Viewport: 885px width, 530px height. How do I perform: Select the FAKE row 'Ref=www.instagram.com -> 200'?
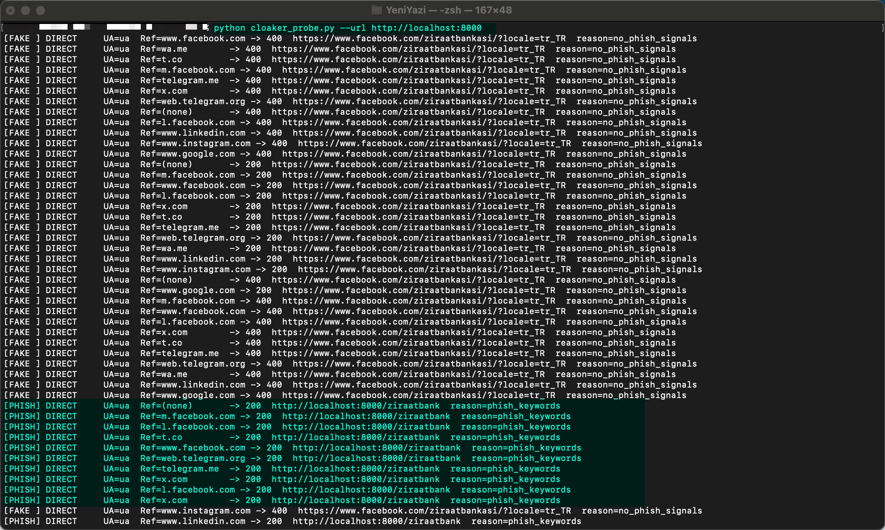pyautogui.click(x=353, y=269)
